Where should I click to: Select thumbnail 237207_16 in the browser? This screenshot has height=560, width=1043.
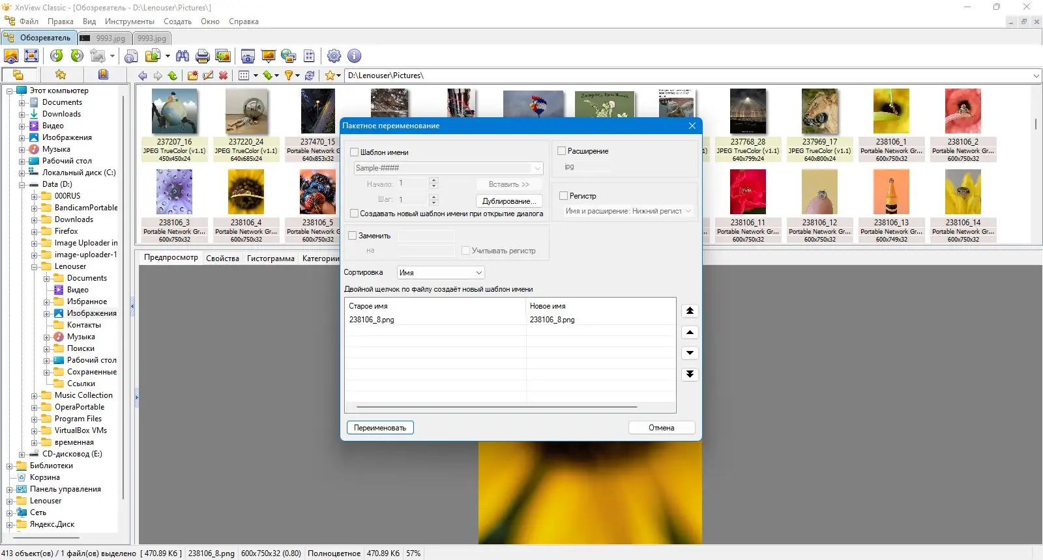(x=175, y=126)
